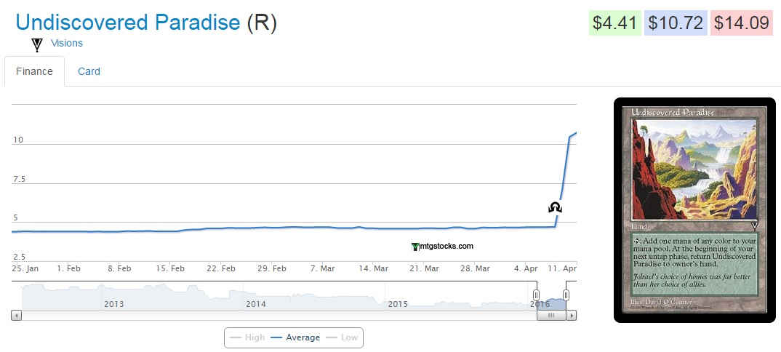Click the Visions set symbol icon
The image size is (781, 352).
[x=37, y=45]
